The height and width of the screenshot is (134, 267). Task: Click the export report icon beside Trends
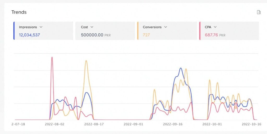click(x=259, y=12)
